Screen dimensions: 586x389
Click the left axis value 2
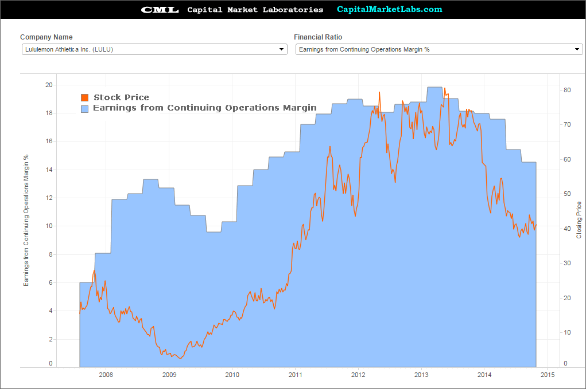click(51, 339)
